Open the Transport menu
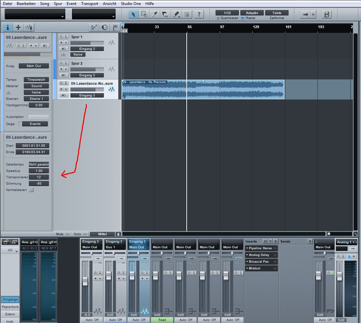The height and width of the screenshot is (323, 361). [89, 3]
